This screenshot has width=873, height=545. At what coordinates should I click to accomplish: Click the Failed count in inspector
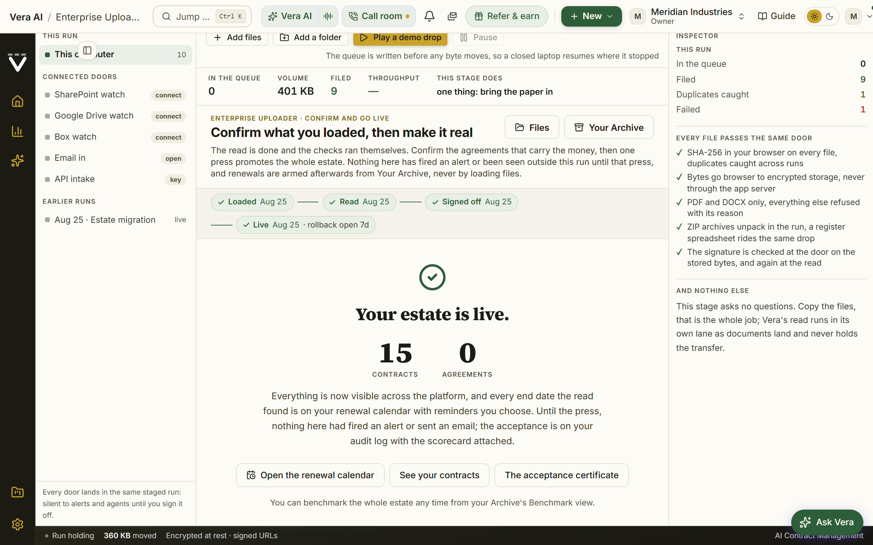862,109
